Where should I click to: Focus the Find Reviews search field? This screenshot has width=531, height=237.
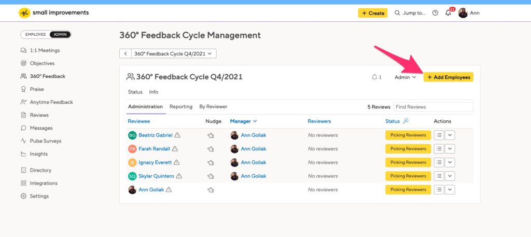(434, 107)
